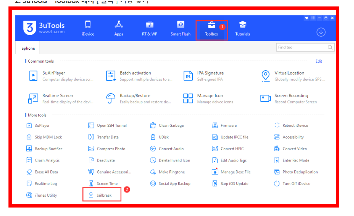
Task: Click the 3uTools logo
Action: 44,28
